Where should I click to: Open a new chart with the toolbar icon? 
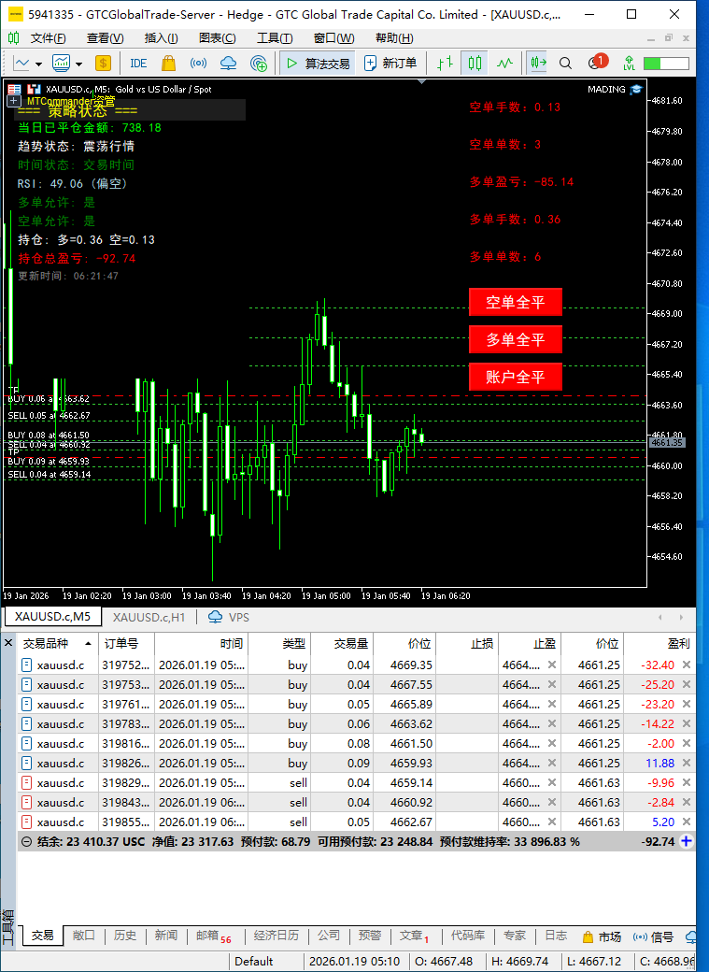point(21,64)
